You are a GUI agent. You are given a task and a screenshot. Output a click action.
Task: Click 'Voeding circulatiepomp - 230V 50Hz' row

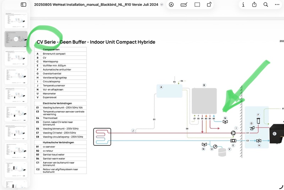tap(60, 137)
